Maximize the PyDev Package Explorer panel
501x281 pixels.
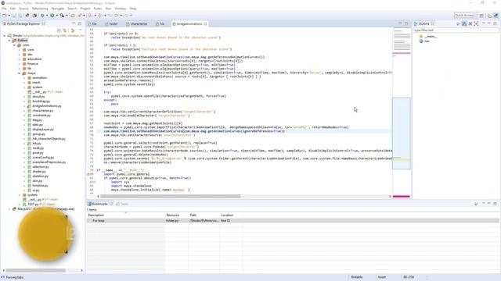click(80, 23)
